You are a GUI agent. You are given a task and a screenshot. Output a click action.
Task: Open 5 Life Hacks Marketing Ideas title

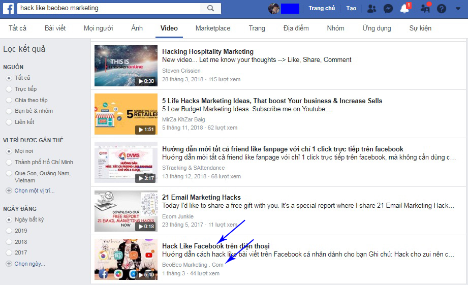pos(272,101)
